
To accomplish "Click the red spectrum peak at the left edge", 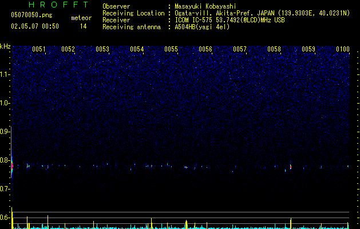I will pos(12,165).
